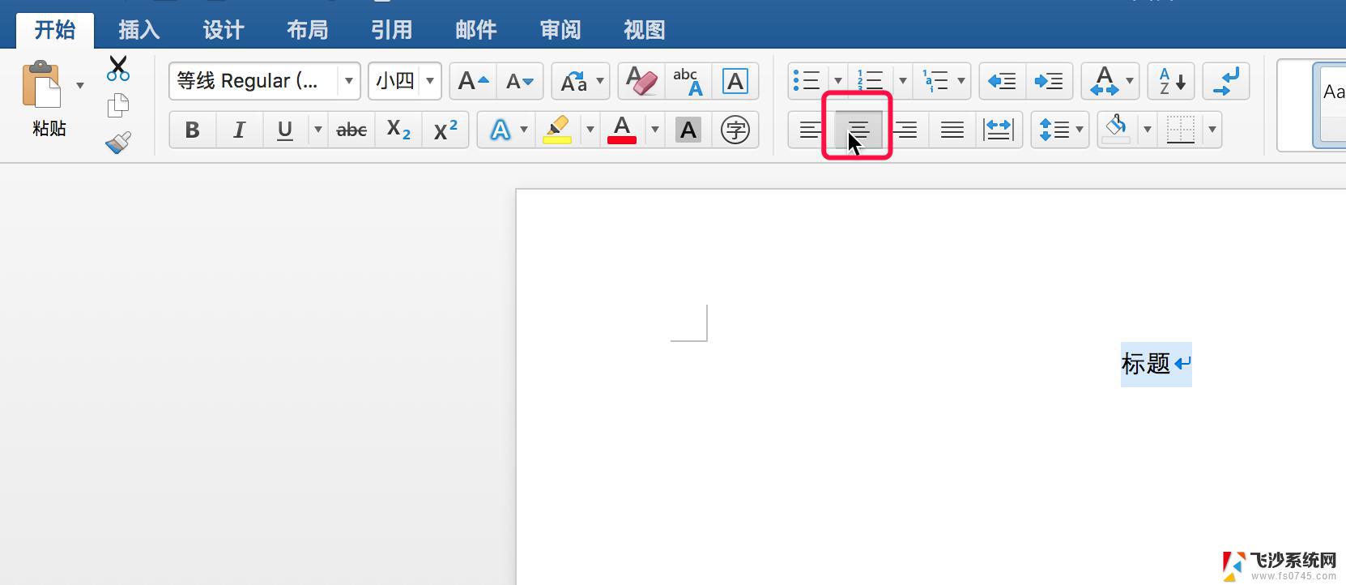Image resolution: width=1346 pixels, height=585 pixels.
Task: Click the numbered list icon
Action: (871, 81)
